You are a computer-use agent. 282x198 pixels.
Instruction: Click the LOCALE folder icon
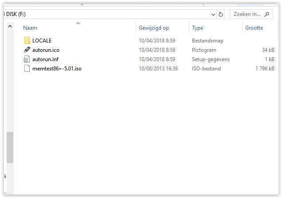click(x=27, y=41)
